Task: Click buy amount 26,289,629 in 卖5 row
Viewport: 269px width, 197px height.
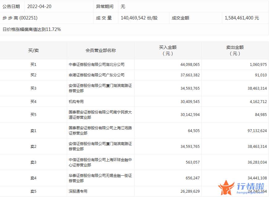Action: pyautogui.click(x=190, y=191)
